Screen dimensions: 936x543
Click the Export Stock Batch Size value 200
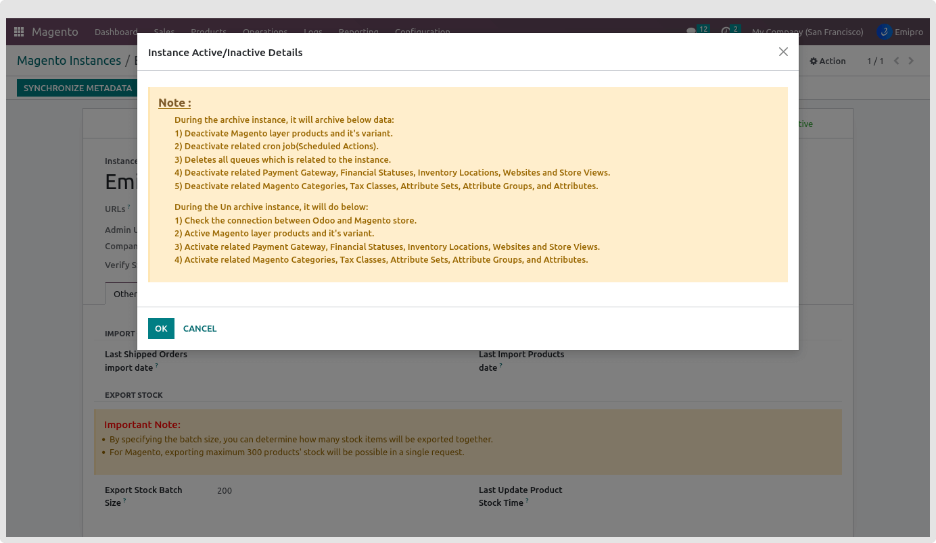(225, 491)
